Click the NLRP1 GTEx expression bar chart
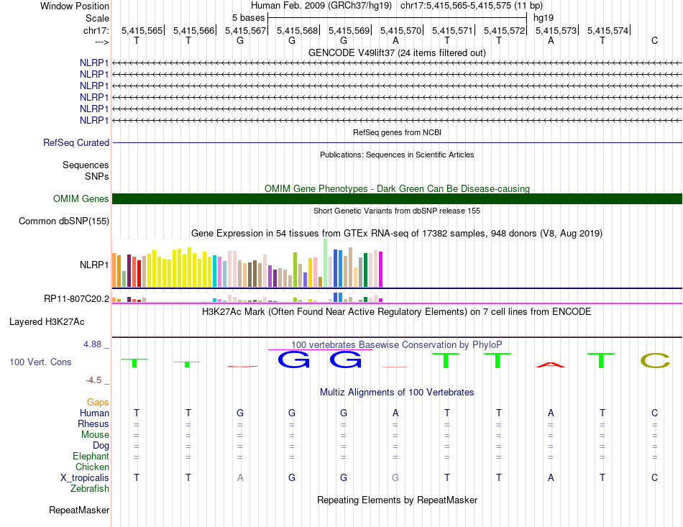 [x=247, y=263]
